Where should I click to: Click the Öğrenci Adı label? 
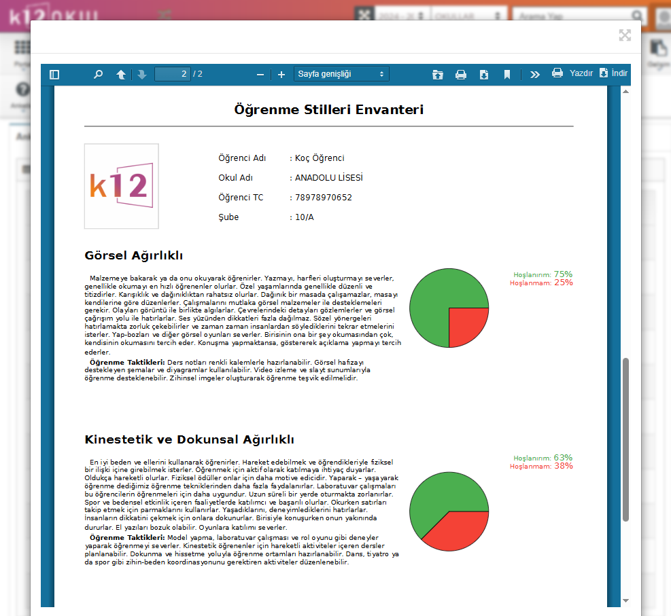click(x=242, y=158)
